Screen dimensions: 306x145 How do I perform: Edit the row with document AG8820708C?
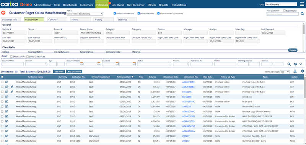point(7,111)
